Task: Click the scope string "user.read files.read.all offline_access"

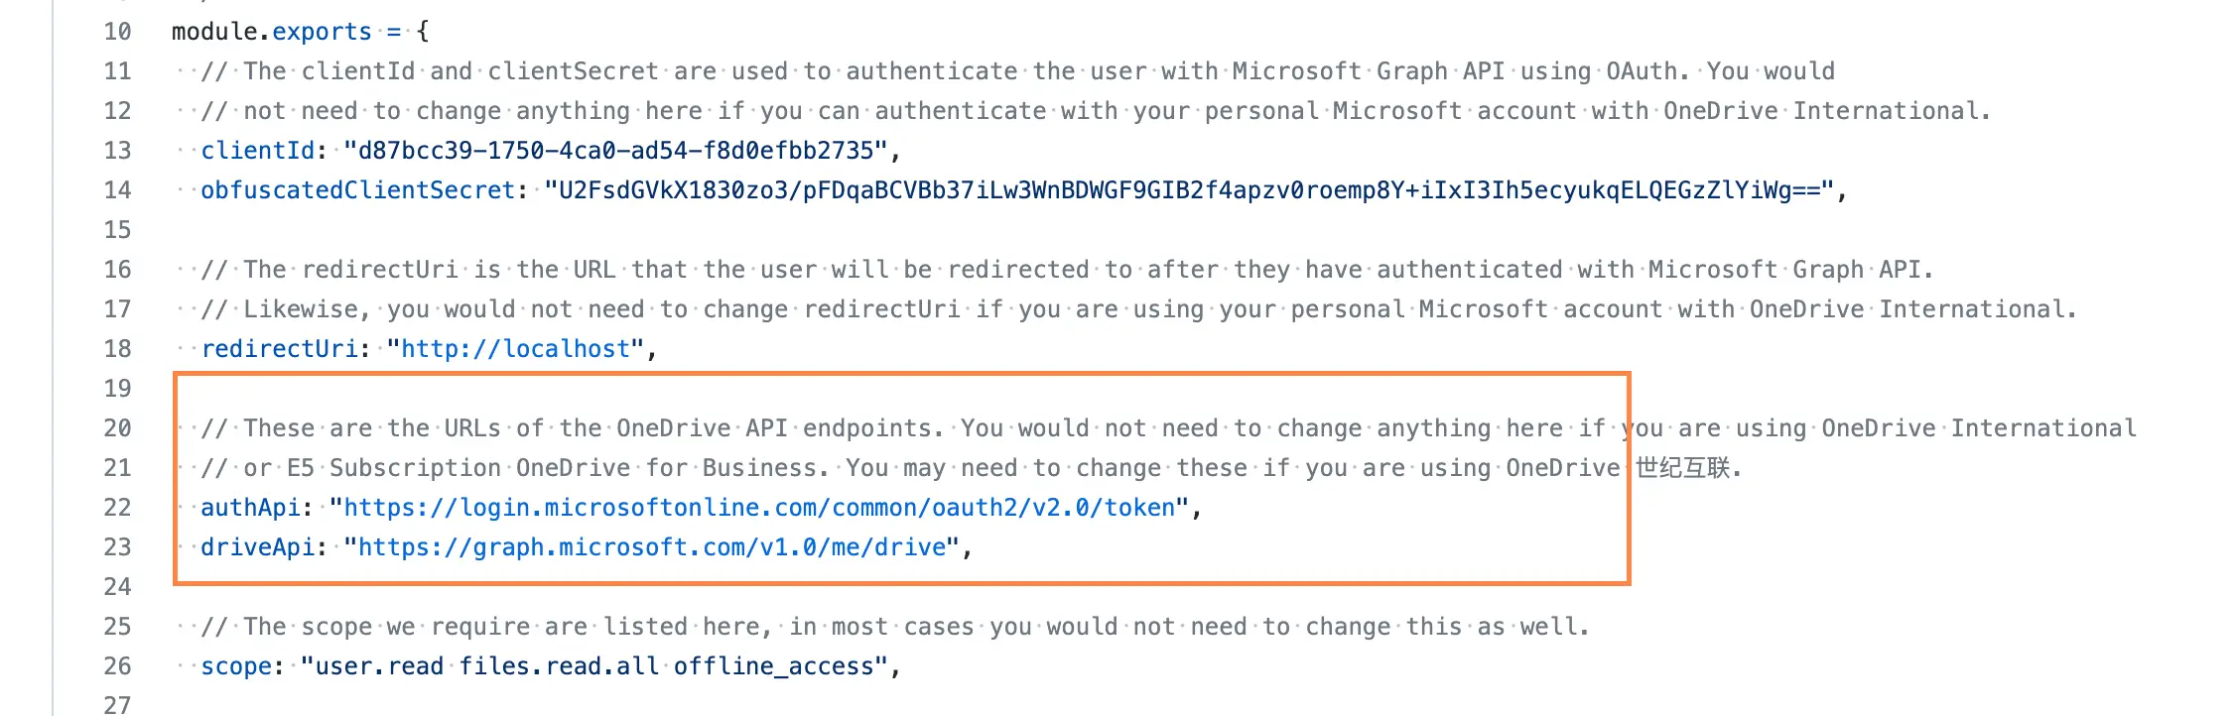Action: pyautogui.click(x=595, y=666)
